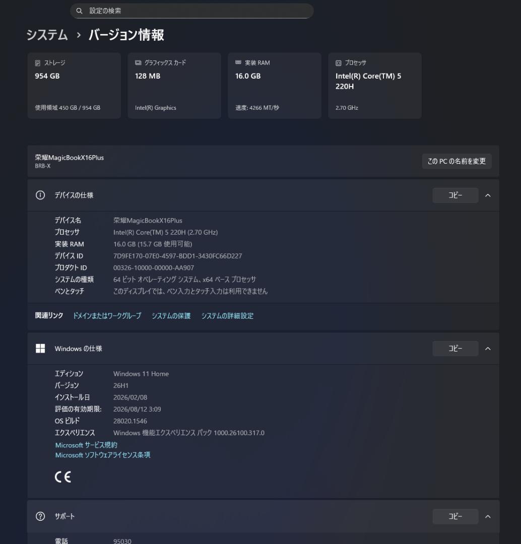Collapse the デバイスの仕様 section

click(487, 195)
